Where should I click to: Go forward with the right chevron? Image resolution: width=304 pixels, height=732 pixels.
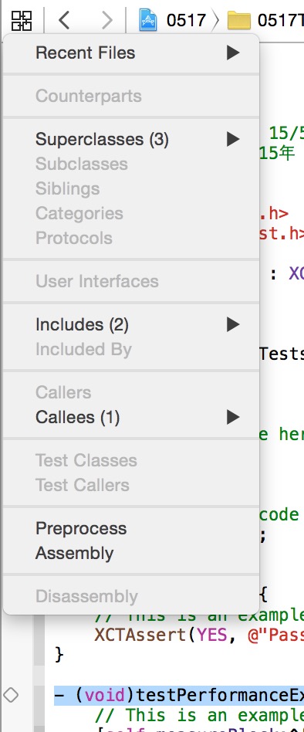point(106,20)
